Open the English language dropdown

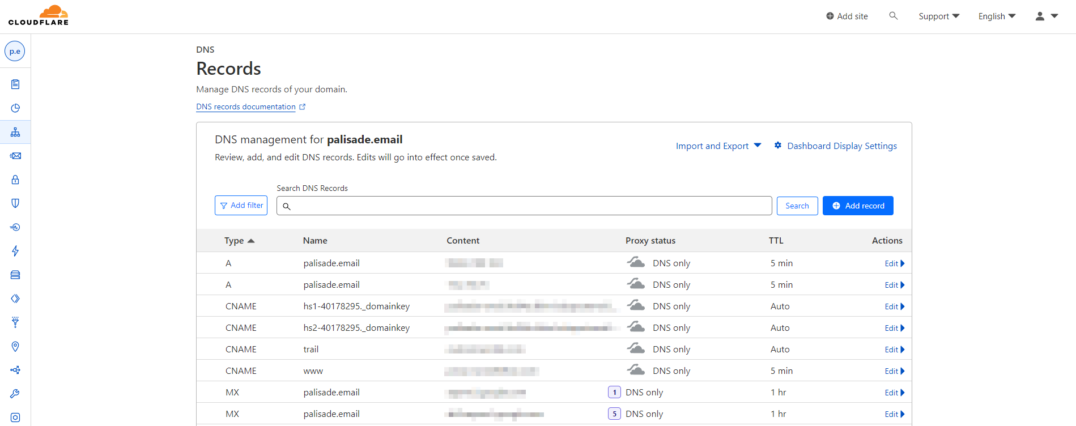pyautogui.click(x=997, y=16)
